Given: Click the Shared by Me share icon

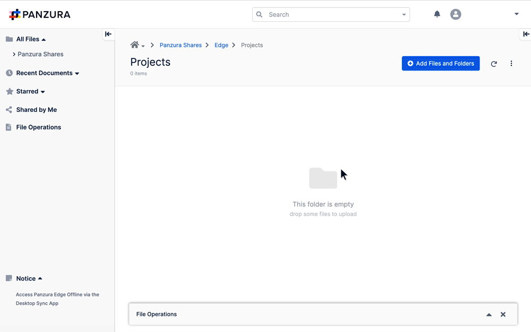Looking at the screenshot, I should pos(9,110).
